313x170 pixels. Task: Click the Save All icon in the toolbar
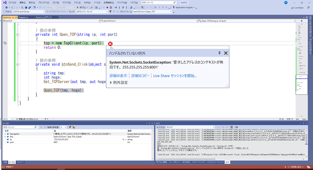pos(29,7)
